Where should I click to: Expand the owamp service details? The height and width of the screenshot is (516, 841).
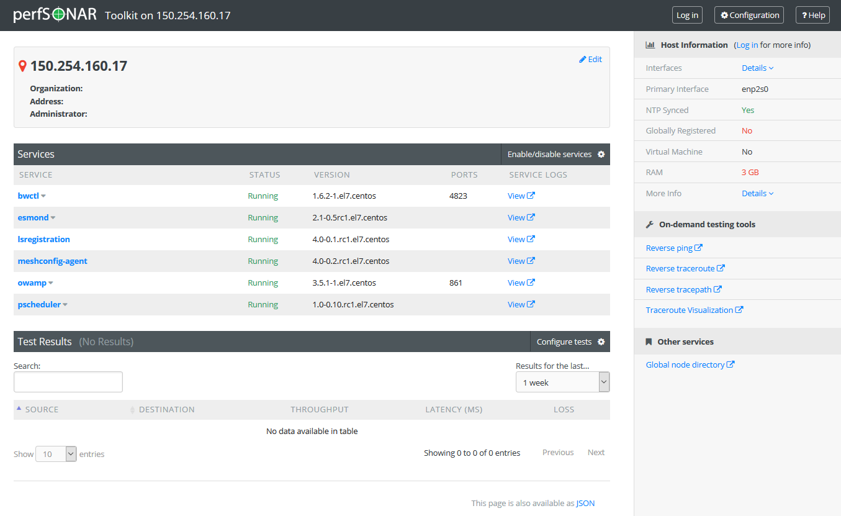point(51,283)
